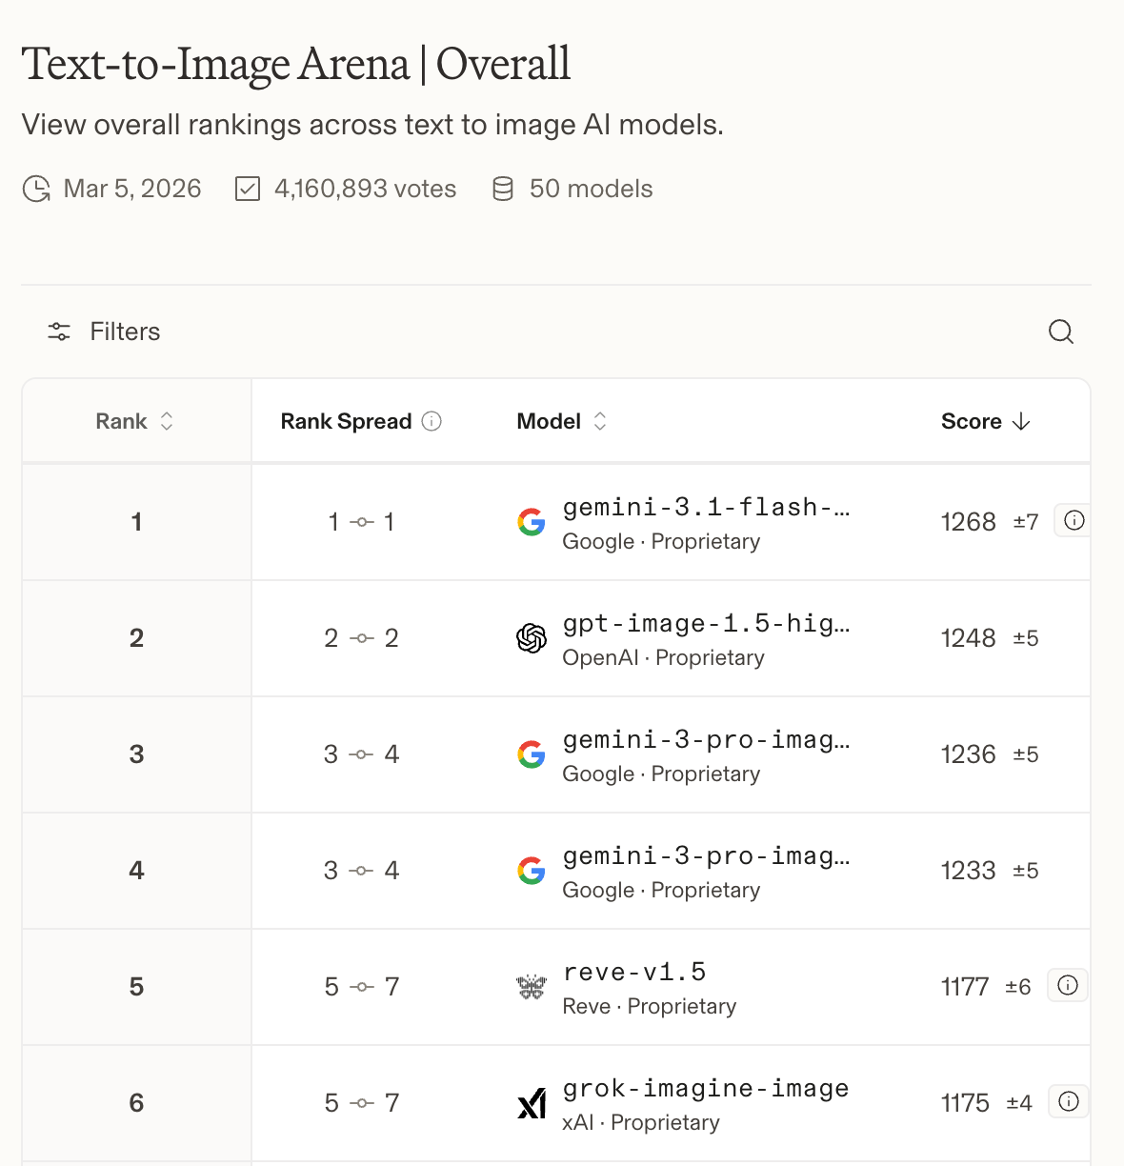Click the Rank Spread info icon
1124x1166 pixels.
tap(432, 421)
